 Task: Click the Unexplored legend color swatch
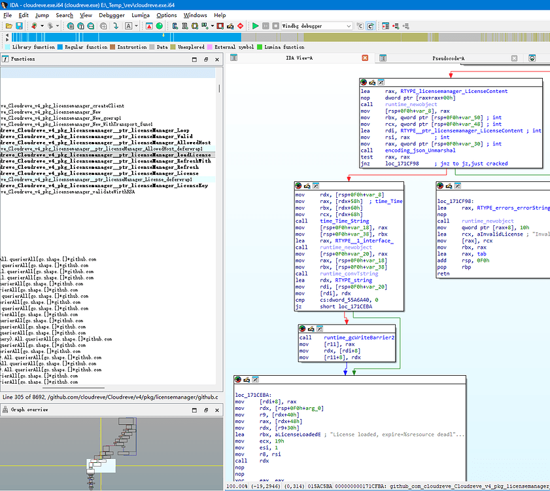point(173,47)
